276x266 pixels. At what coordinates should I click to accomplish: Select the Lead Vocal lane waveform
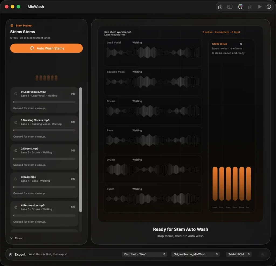[153, 52]
